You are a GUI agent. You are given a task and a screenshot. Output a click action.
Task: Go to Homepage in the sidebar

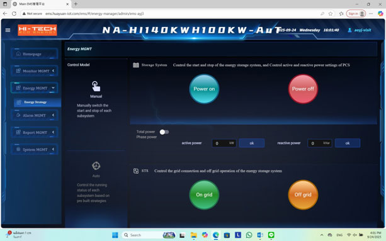(35, 53)
